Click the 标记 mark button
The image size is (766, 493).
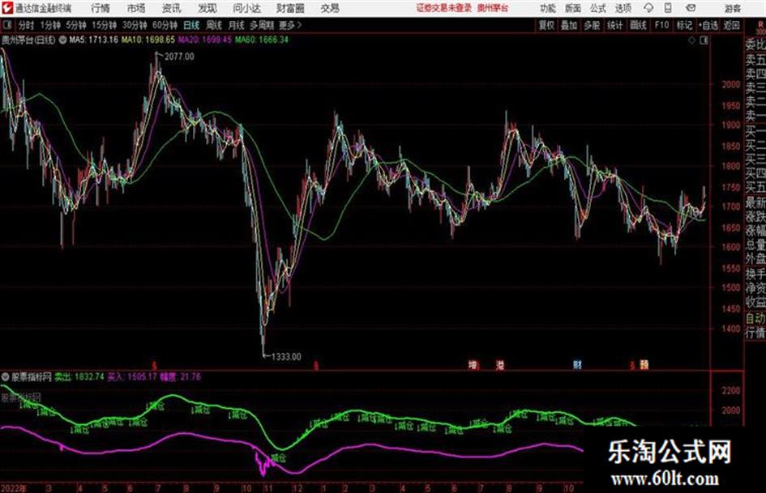tap(684, 25)
